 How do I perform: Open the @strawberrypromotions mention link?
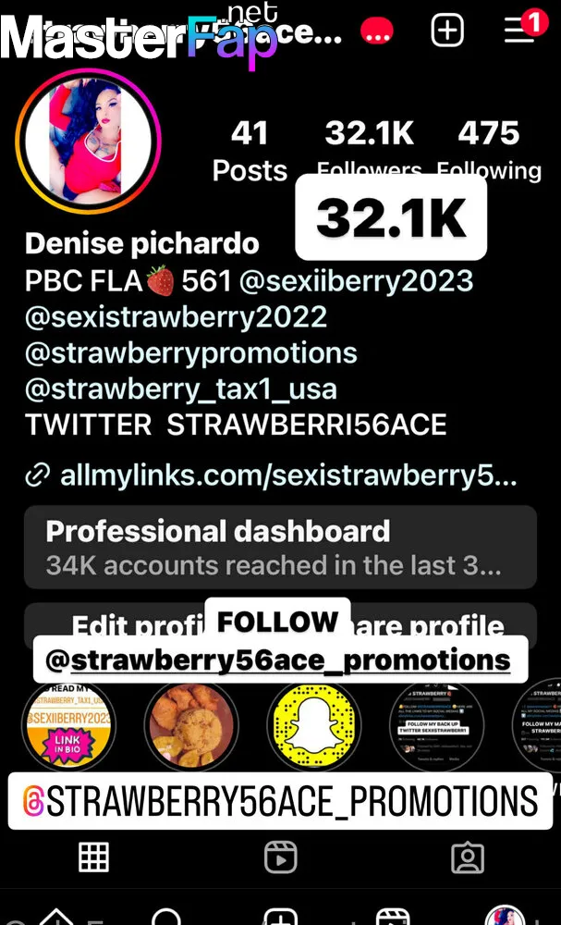pos(191,353)
